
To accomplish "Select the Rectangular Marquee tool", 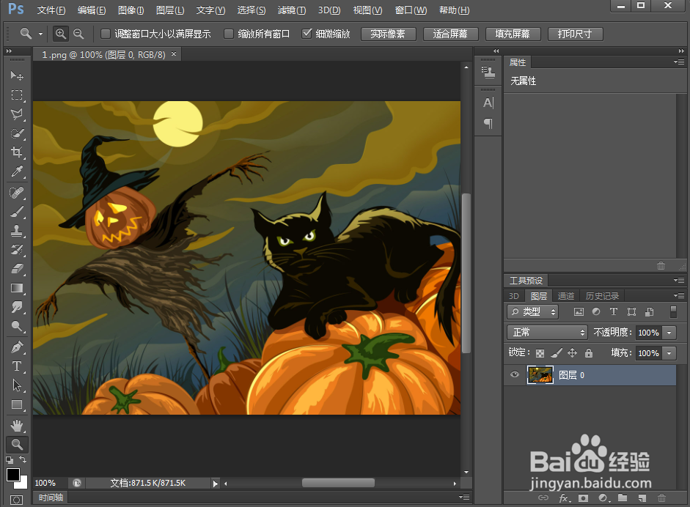I will (17, 95).
